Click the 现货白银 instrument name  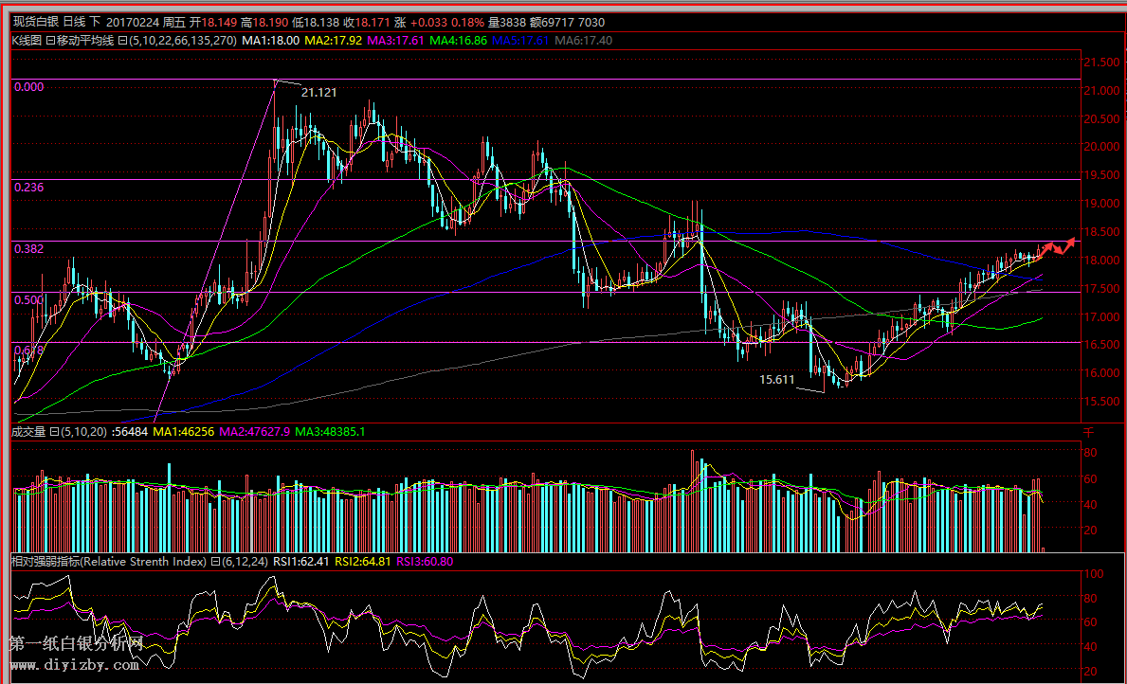(x=35, y=23)
